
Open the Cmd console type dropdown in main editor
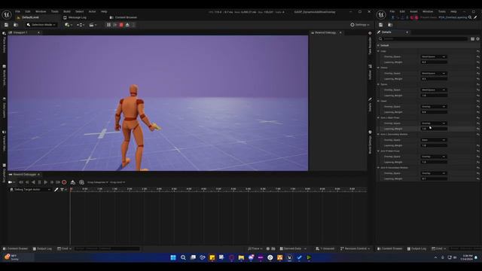coord(64,248)
